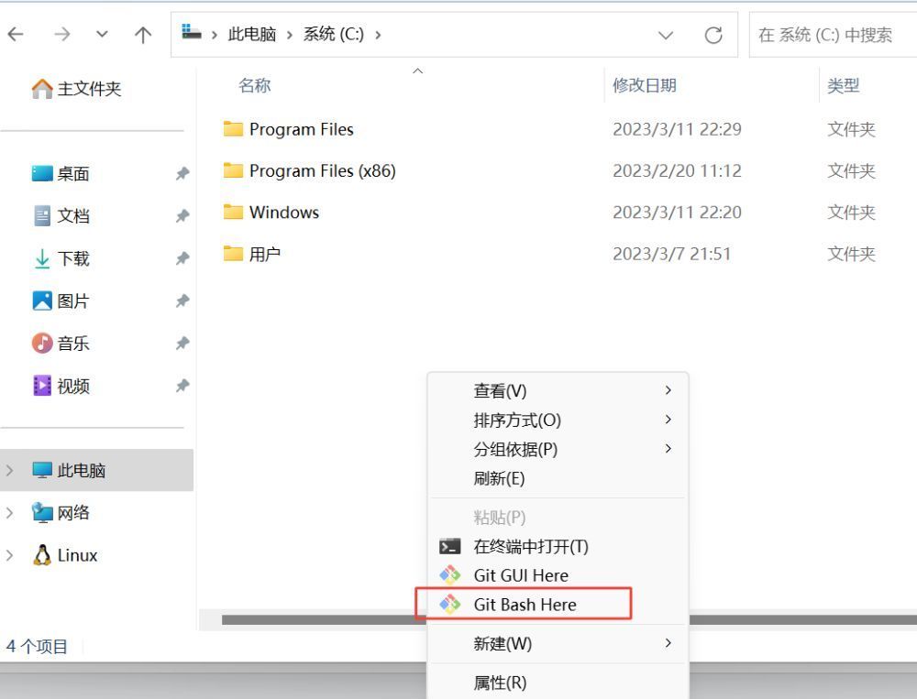The width and height of the screenshot is (917, 699).
Task: Go forward with the right arrow
Action: pyautogui.click(x=61, y=35)
